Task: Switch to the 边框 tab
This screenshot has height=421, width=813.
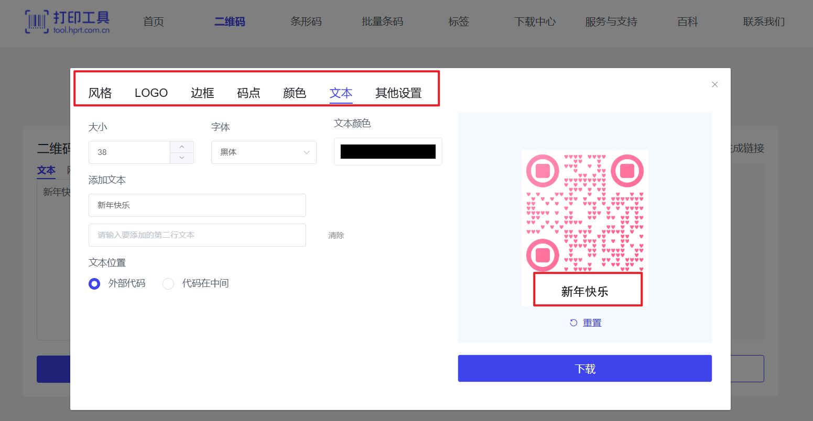Action: click(x=202, y=93)
